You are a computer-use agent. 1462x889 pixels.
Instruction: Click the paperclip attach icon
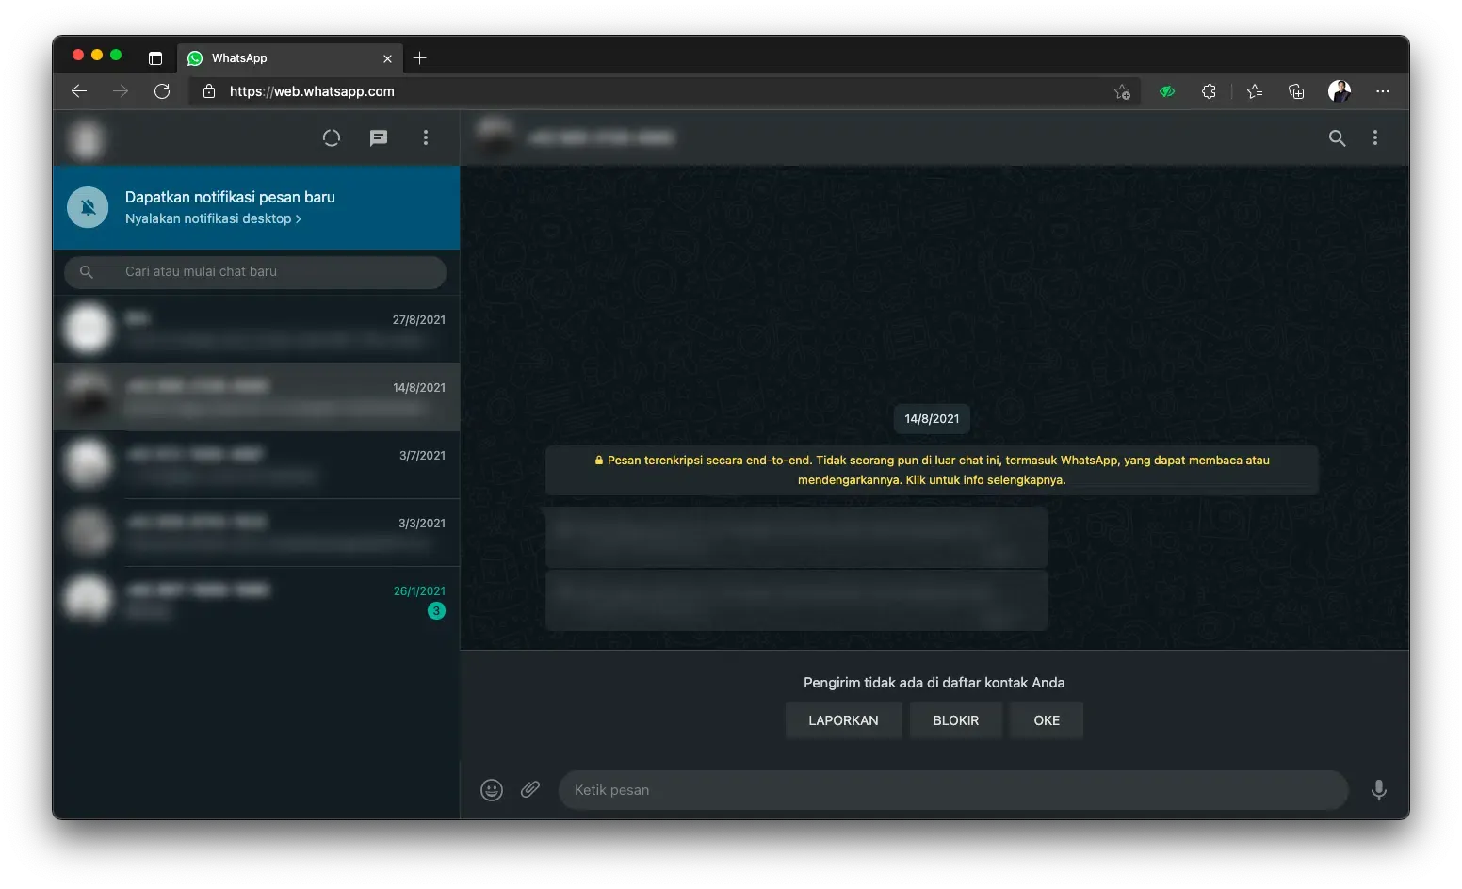[530, 789]
